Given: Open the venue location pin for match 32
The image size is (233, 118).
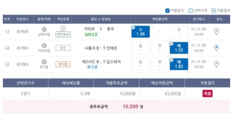Looking at the screenshot, I should click(x=216, y=64).
